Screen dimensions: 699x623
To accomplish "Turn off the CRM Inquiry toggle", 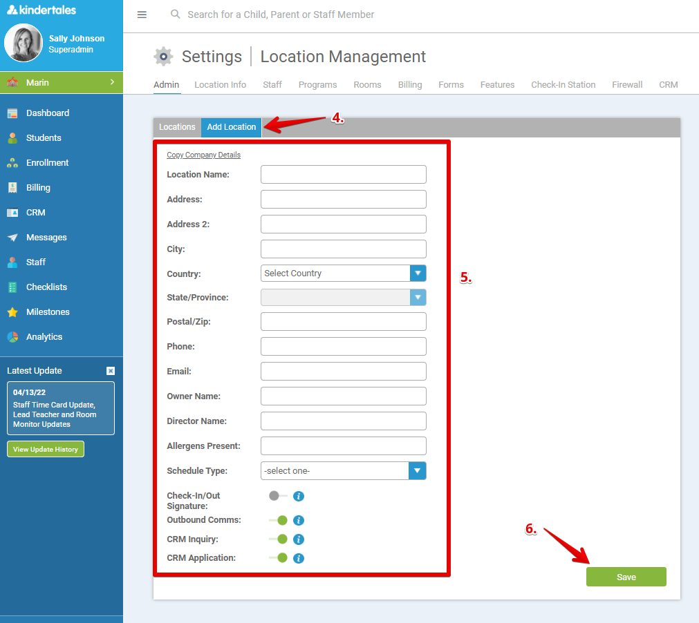I will (279, 539).
